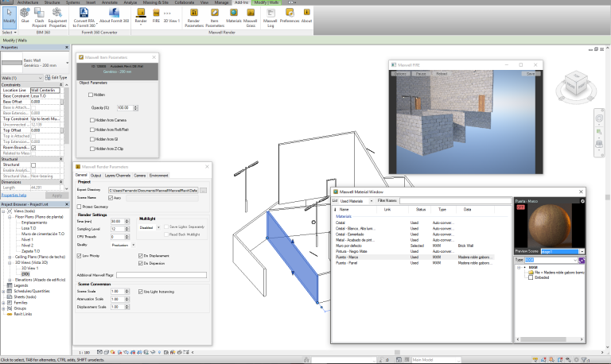Open the Select panel dropdown under Modify
This screenshot has height=364, width=611.
tap(10, 33)
